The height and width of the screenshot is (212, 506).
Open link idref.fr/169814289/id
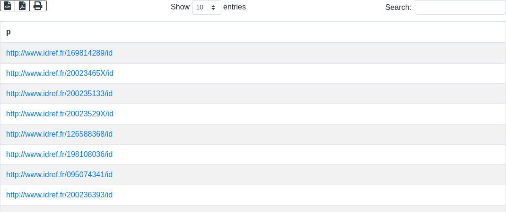59,53
